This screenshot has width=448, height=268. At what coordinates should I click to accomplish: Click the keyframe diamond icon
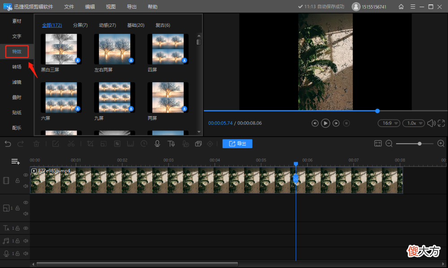(210, 144)
